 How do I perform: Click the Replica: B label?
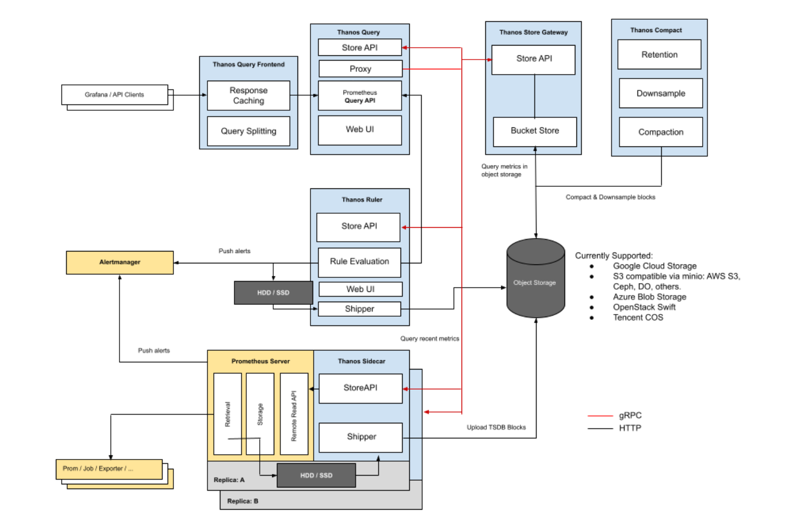[x=243, y=501]
